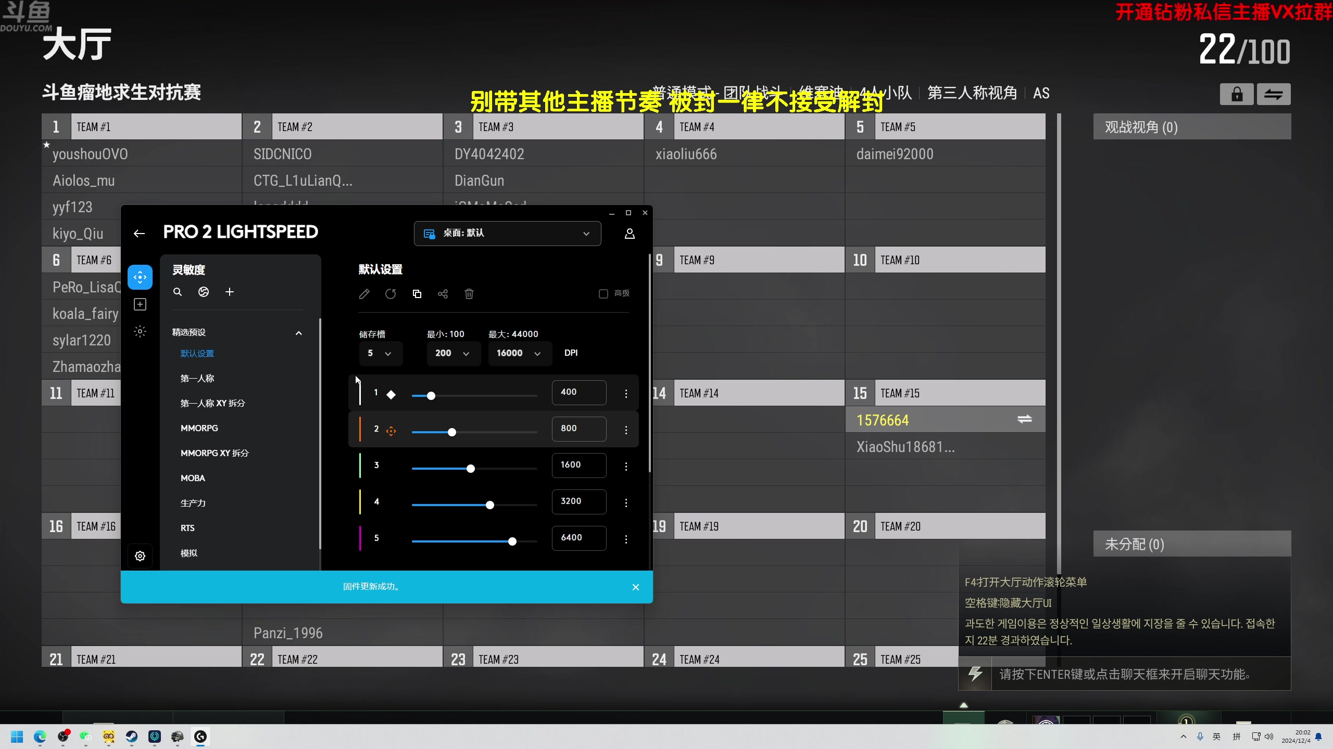Open the Assignments plus sidebar icon
This screenshot has width=1333, height=749.
pyautogui.click(x=140, y=304)
